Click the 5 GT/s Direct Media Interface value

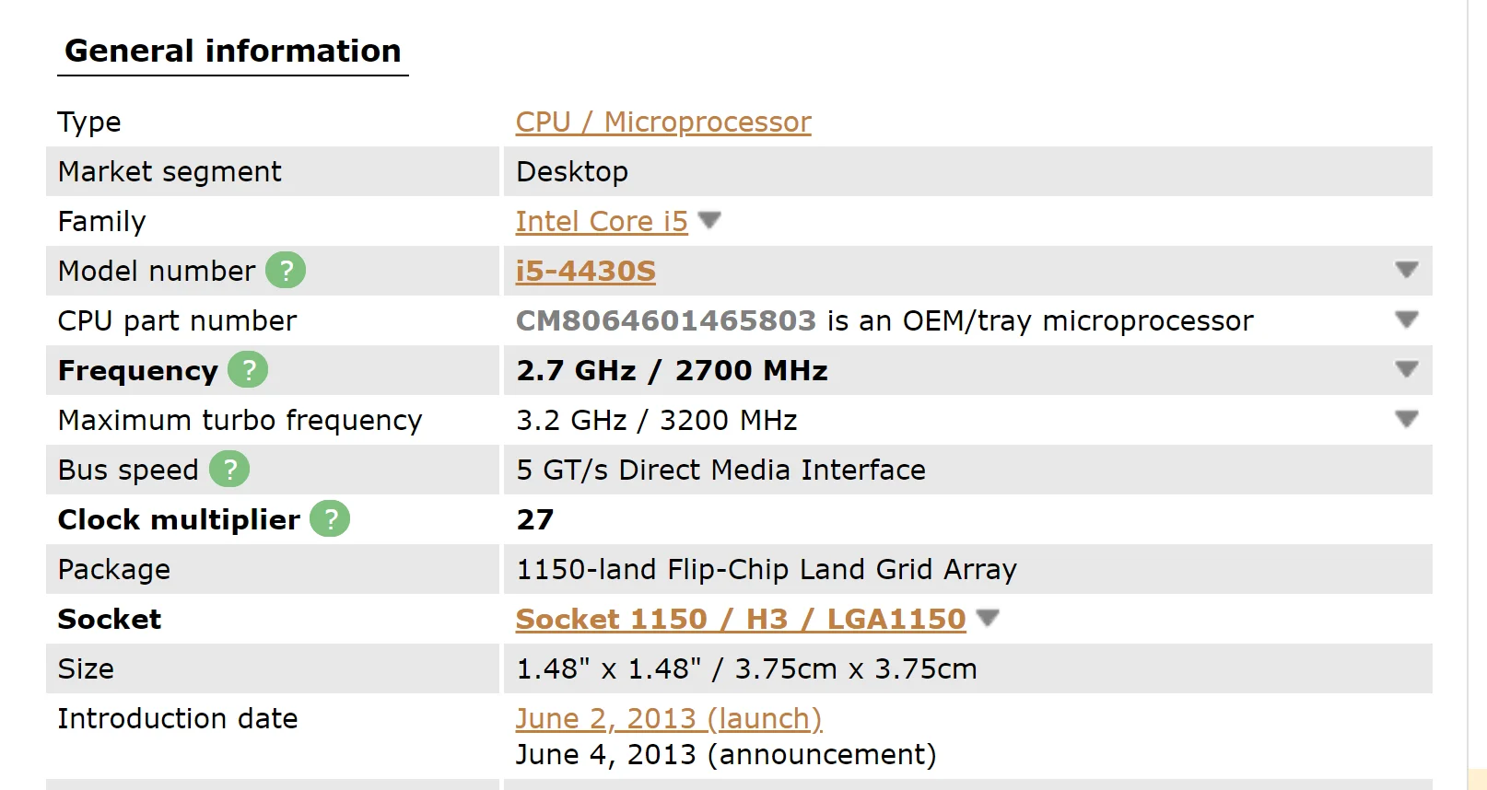point(720,470)
